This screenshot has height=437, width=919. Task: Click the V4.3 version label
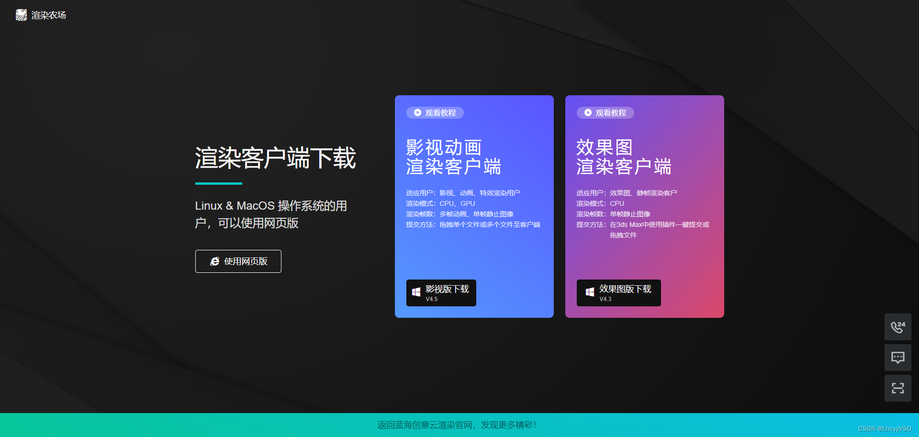(605, 299)
